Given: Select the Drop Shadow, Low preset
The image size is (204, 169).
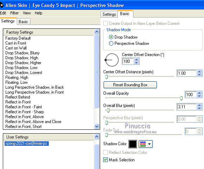Looking at the screenshot, I should click(x=21, y=68).
